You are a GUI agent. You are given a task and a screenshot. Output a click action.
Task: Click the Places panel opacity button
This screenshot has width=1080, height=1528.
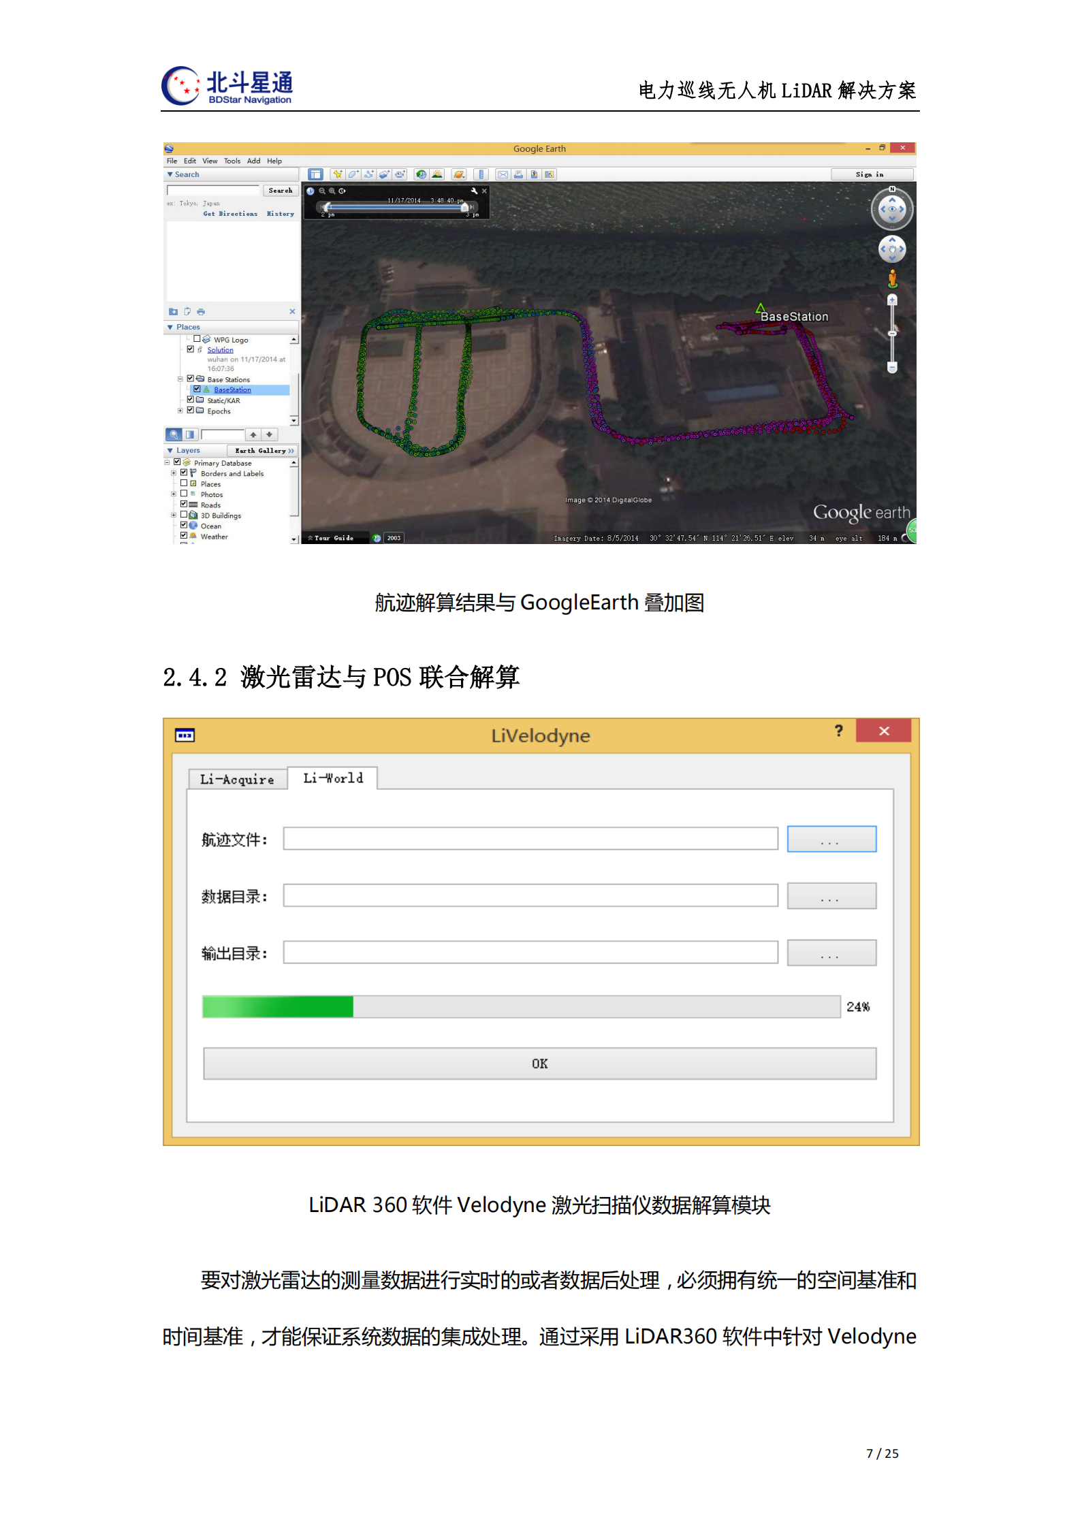click(190, 434)
